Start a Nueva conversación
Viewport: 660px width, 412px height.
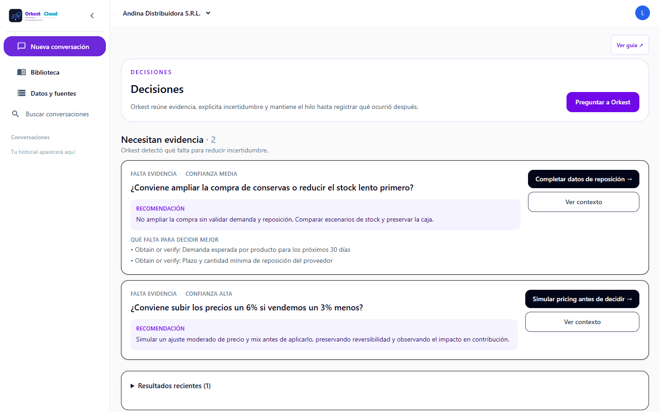pos(55,46)
